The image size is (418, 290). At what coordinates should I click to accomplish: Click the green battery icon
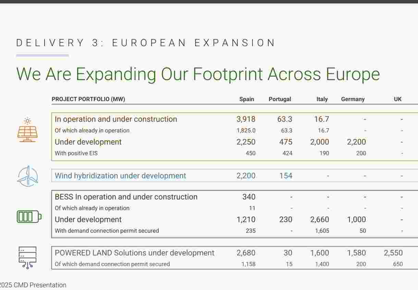pyautogui.click(x=29, y=217)
